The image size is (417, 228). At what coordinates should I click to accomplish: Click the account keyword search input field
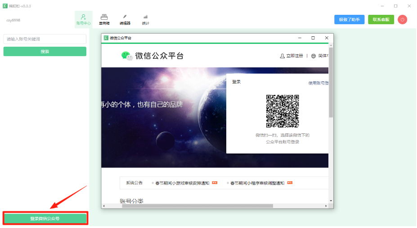[x=45, y=39]
